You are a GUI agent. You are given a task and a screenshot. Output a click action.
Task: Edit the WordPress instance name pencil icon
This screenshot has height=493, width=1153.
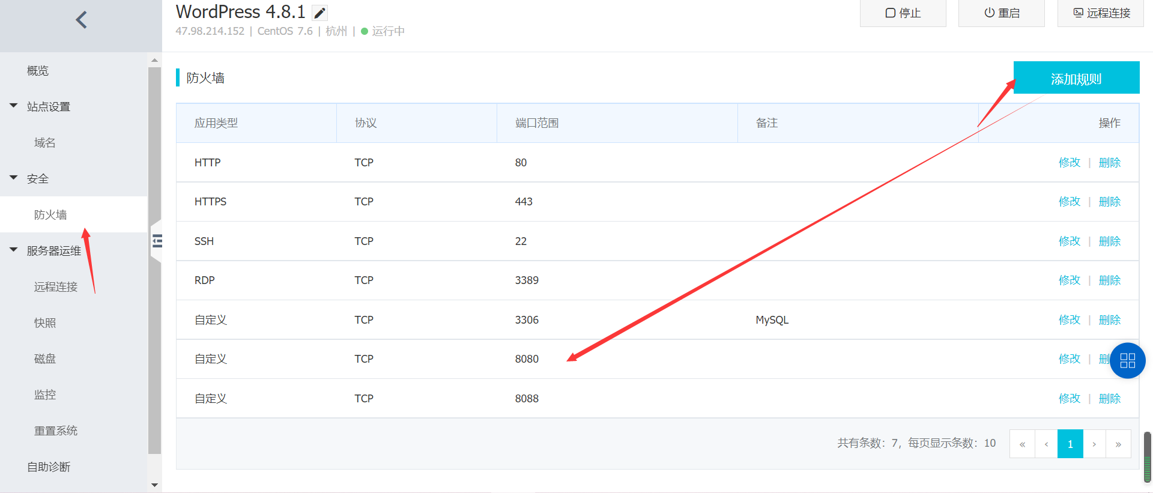pyautogui.click(x=320, y=13)
